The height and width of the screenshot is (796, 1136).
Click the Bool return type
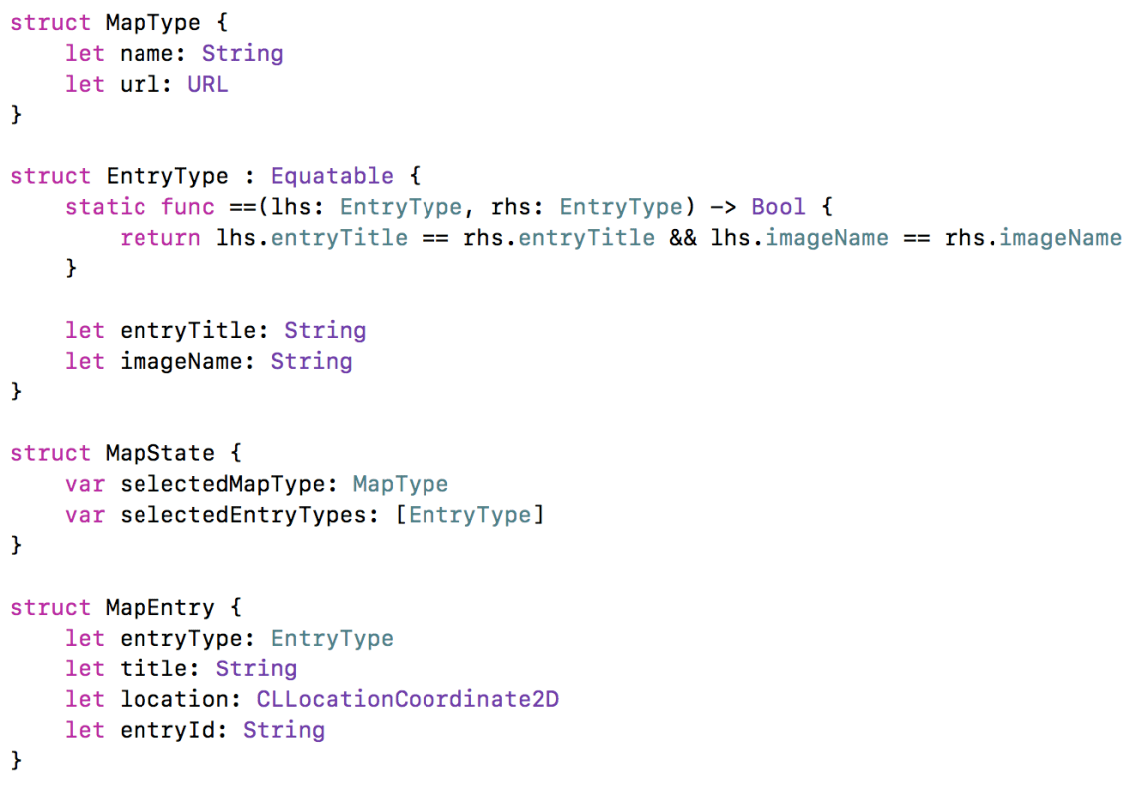778,207
